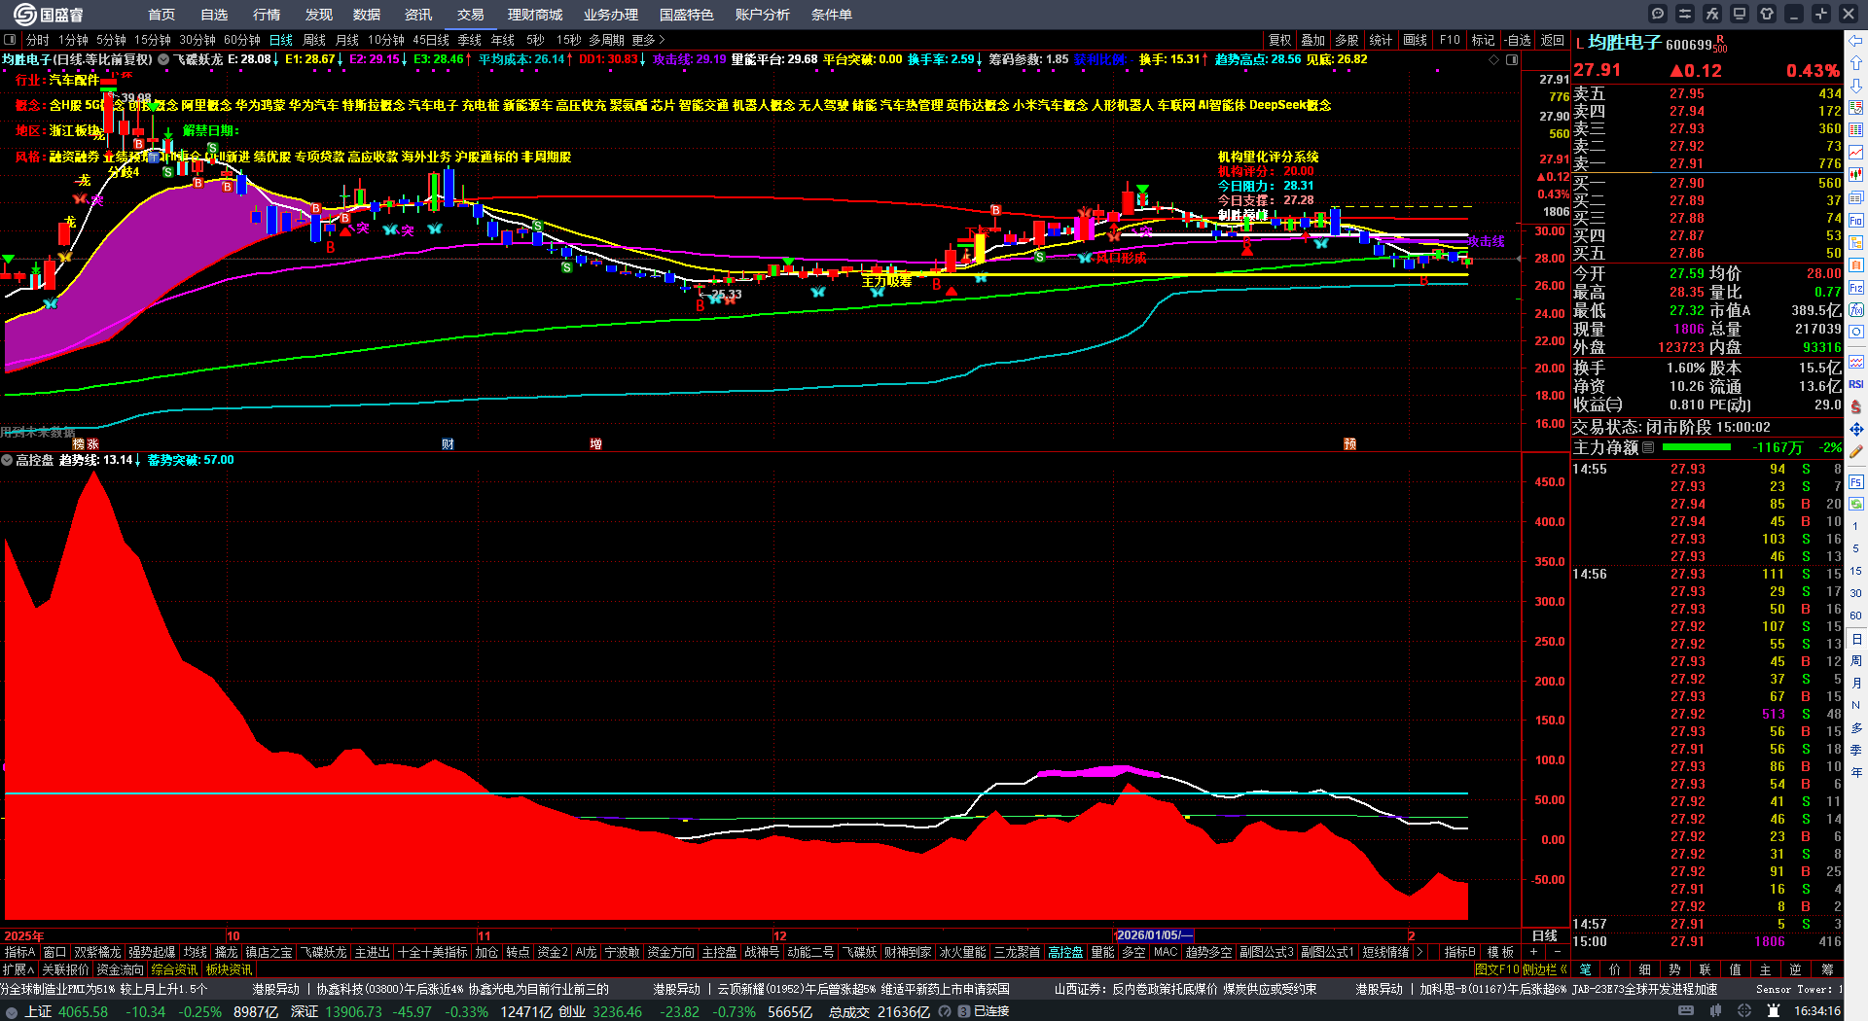Click the screen display icon in title bar
This screenshot has height=1021, width=1868.
click(1740, 14)
